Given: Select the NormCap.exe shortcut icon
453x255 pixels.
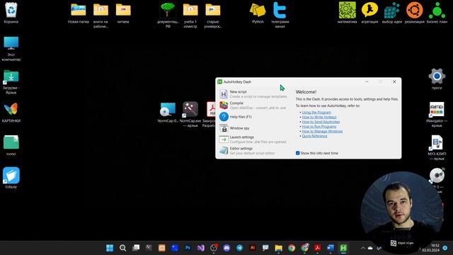Looking at the screenshot, I should click(190, 114).
